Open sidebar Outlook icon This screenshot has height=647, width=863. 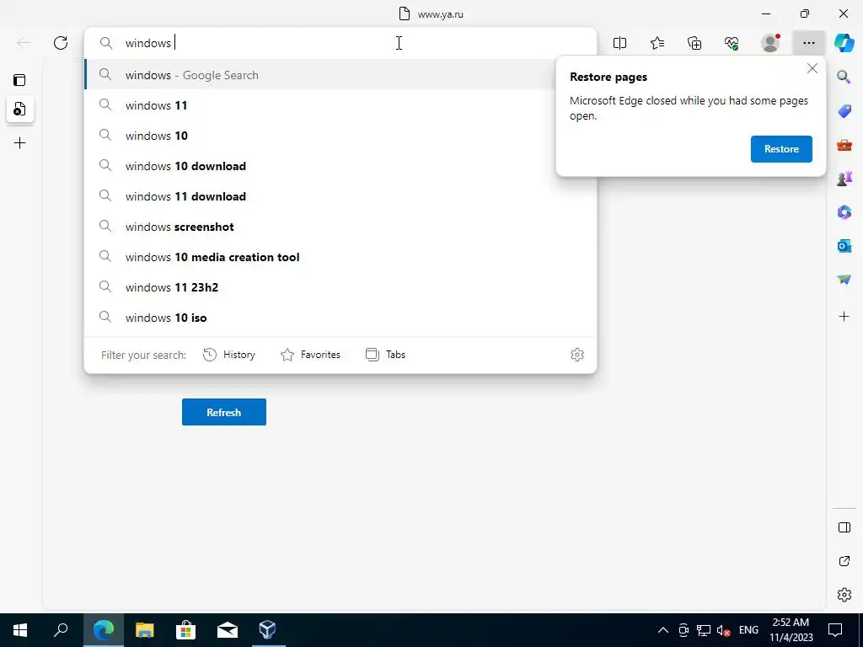[x=844, y=245]
